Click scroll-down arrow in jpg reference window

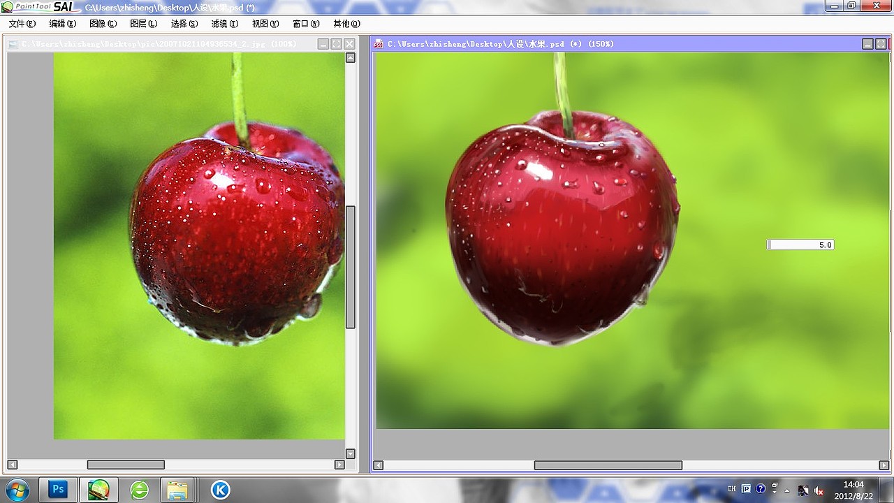pos(351,453)
